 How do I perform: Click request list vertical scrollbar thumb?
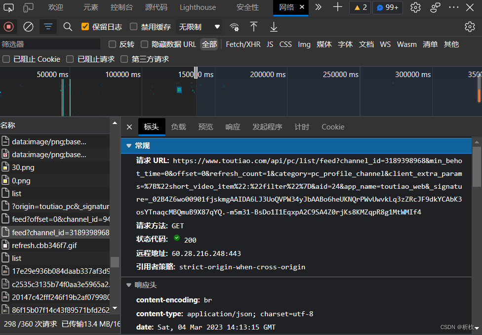pos(115,262)
